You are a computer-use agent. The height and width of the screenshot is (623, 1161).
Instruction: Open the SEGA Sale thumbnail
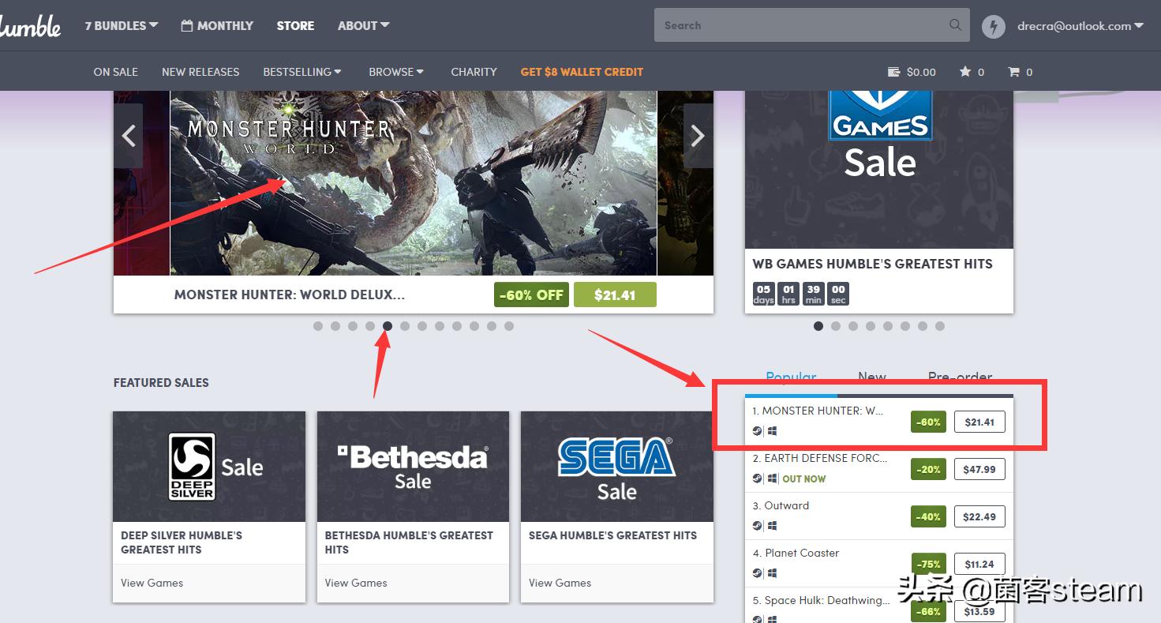point(617,467)
